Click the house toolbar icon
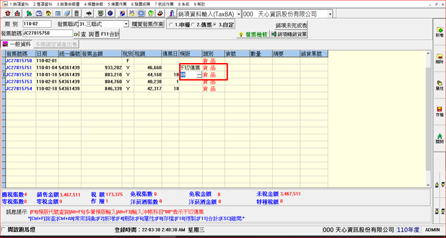 tap(48, 13)
